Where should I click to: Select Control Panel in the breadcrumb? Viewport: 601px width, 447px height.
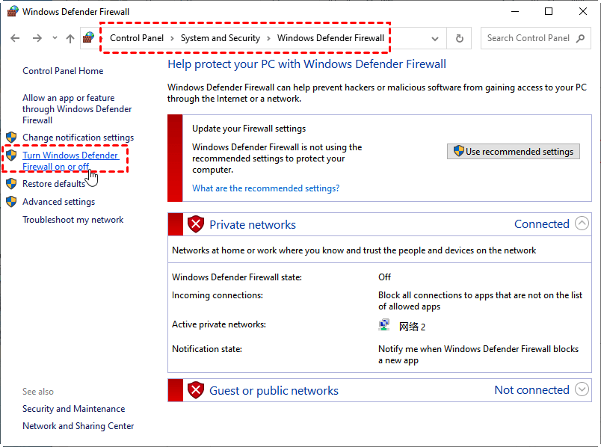click(x=137, y=38)
